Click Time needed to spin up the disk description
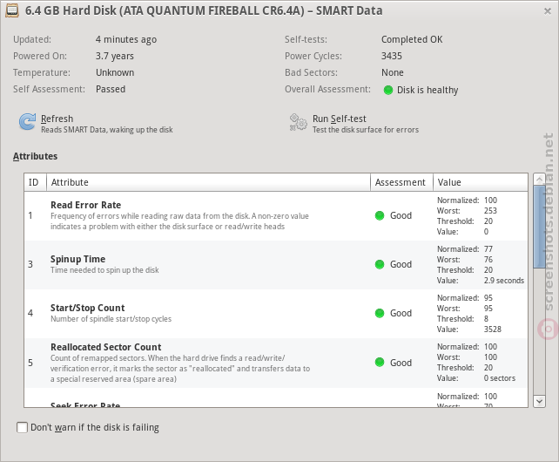Screen dimensions: 559x462 104,270
